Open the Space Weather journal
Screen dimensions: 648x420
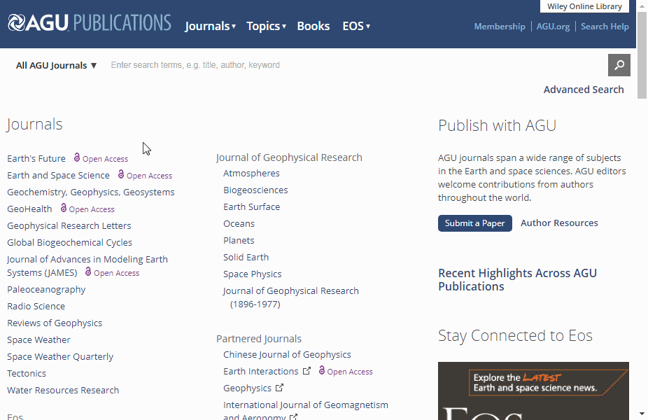click(39, 339)
